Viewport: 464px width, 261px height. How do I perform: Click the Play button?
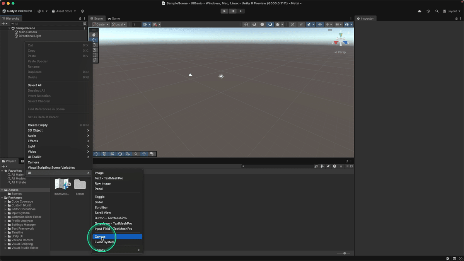click(224, 11)
